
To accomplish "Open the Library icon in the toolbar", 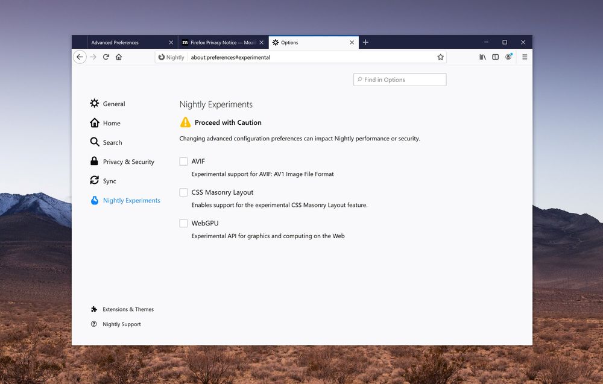I will click(482, 57).
